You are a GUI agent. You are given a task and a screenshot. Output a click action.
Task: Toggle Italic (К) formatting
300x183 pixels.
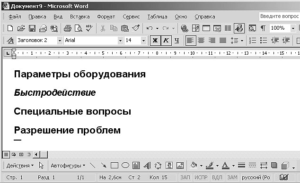(166, 41)
